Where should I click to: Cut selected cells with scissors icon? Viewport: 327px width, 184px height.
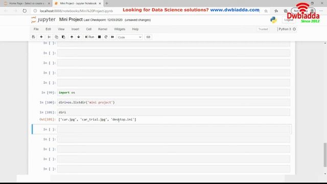pyautogui.click(x=49, y=37)
